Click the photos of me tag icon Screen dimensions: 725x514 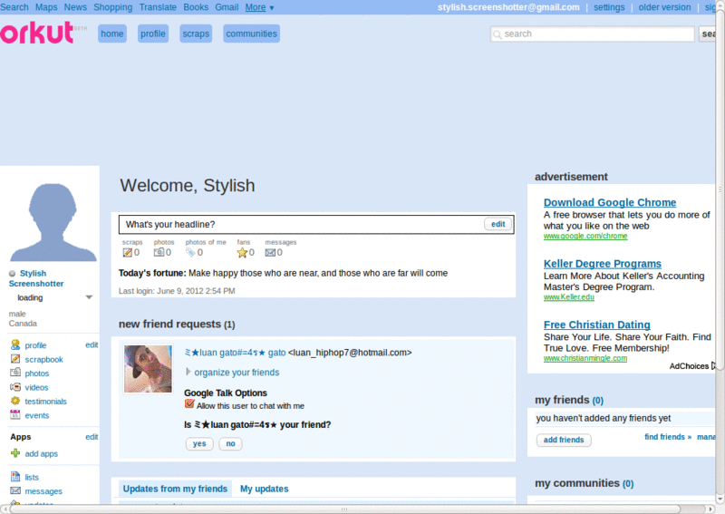(190, 252)
